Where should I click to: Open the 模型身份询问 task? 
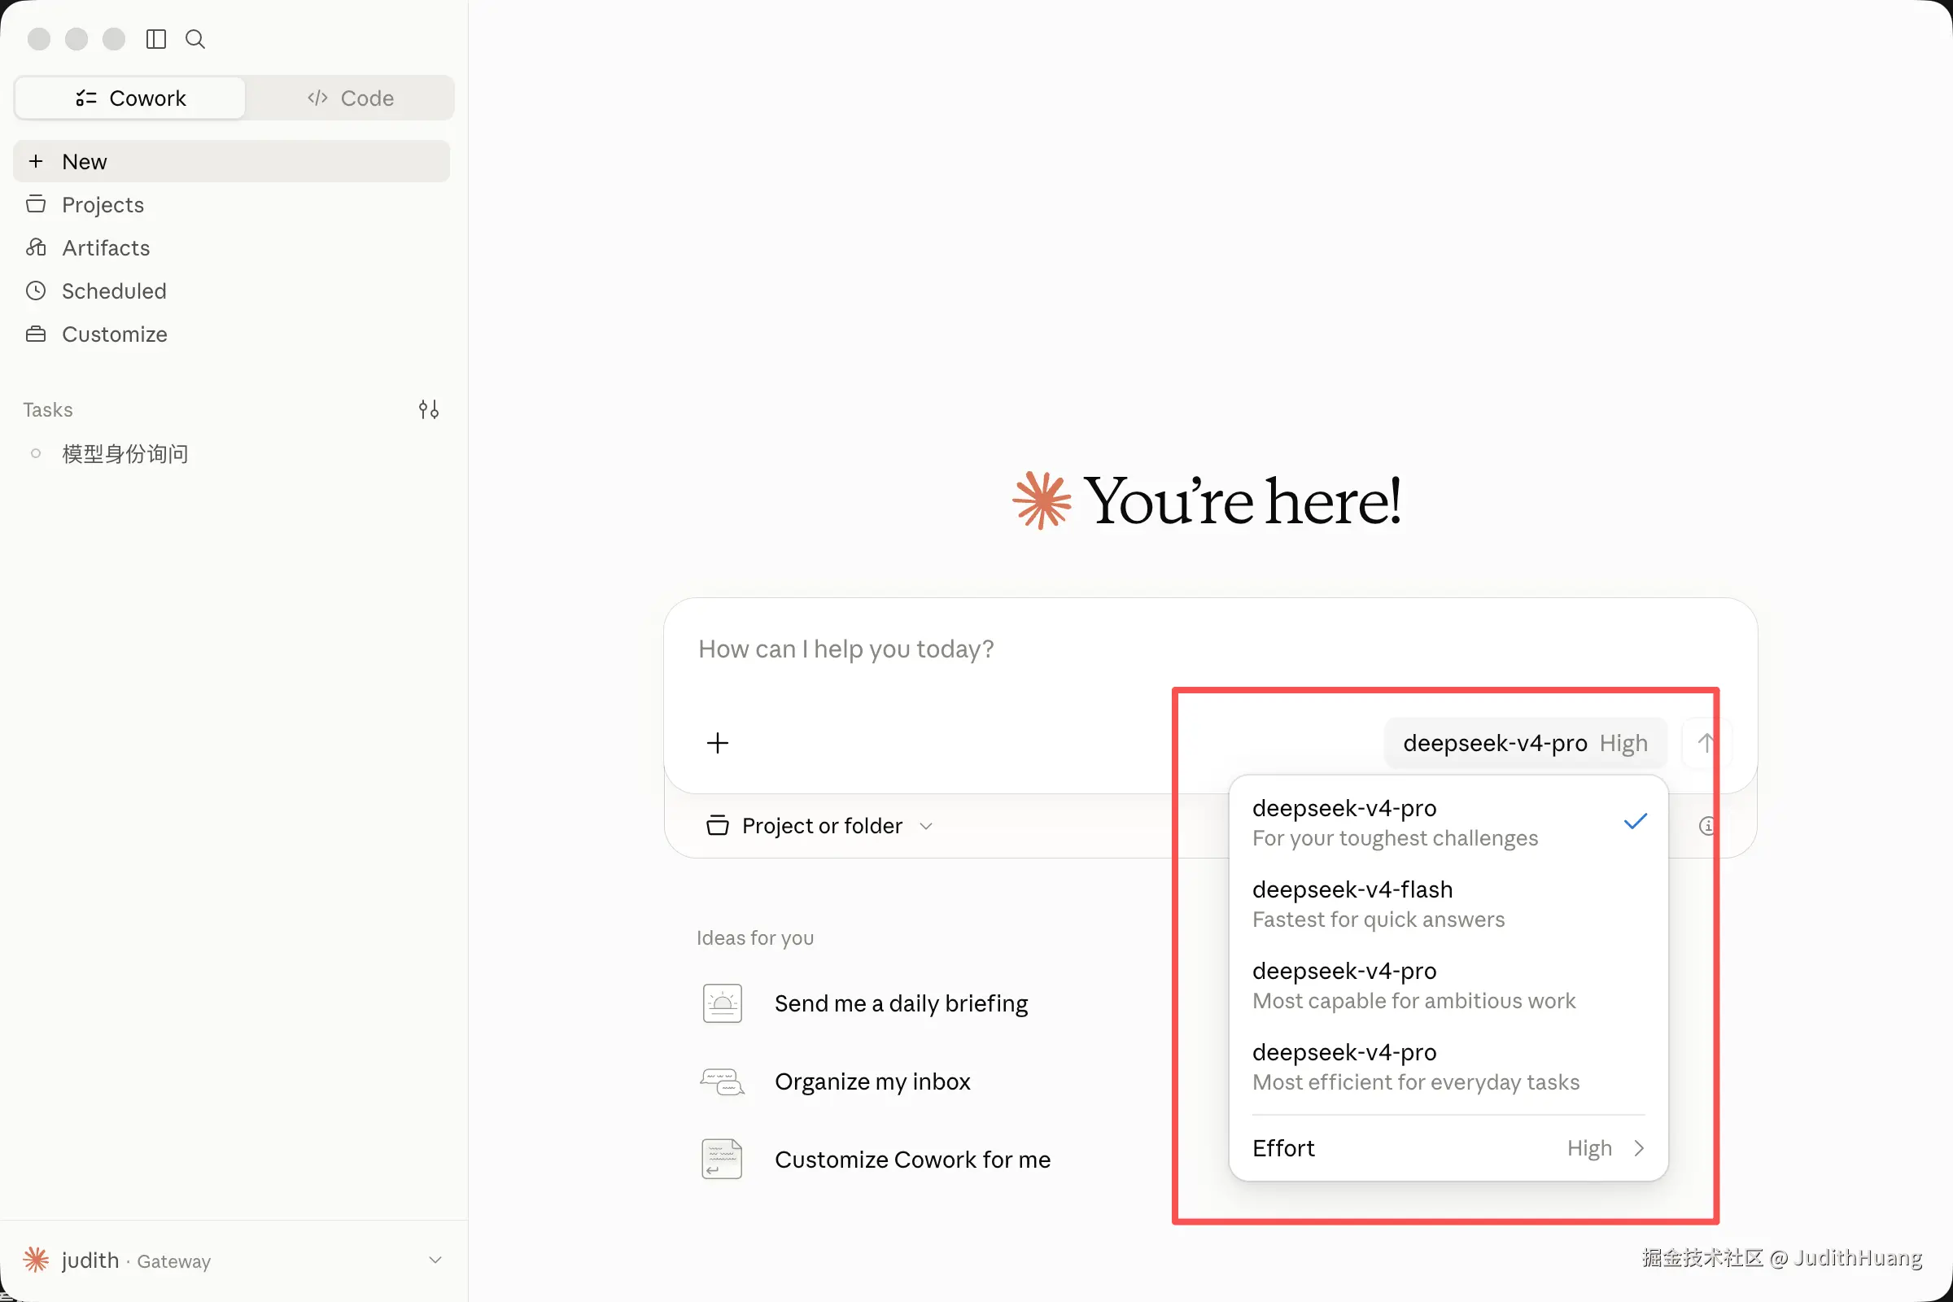(x=232, y=453)
